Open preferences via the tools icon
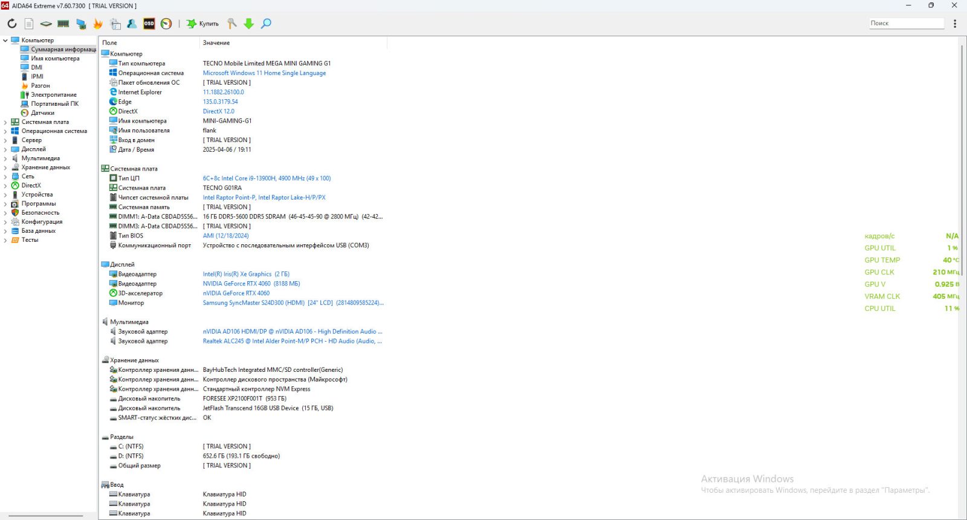967x520 pixels. point(231,24)
